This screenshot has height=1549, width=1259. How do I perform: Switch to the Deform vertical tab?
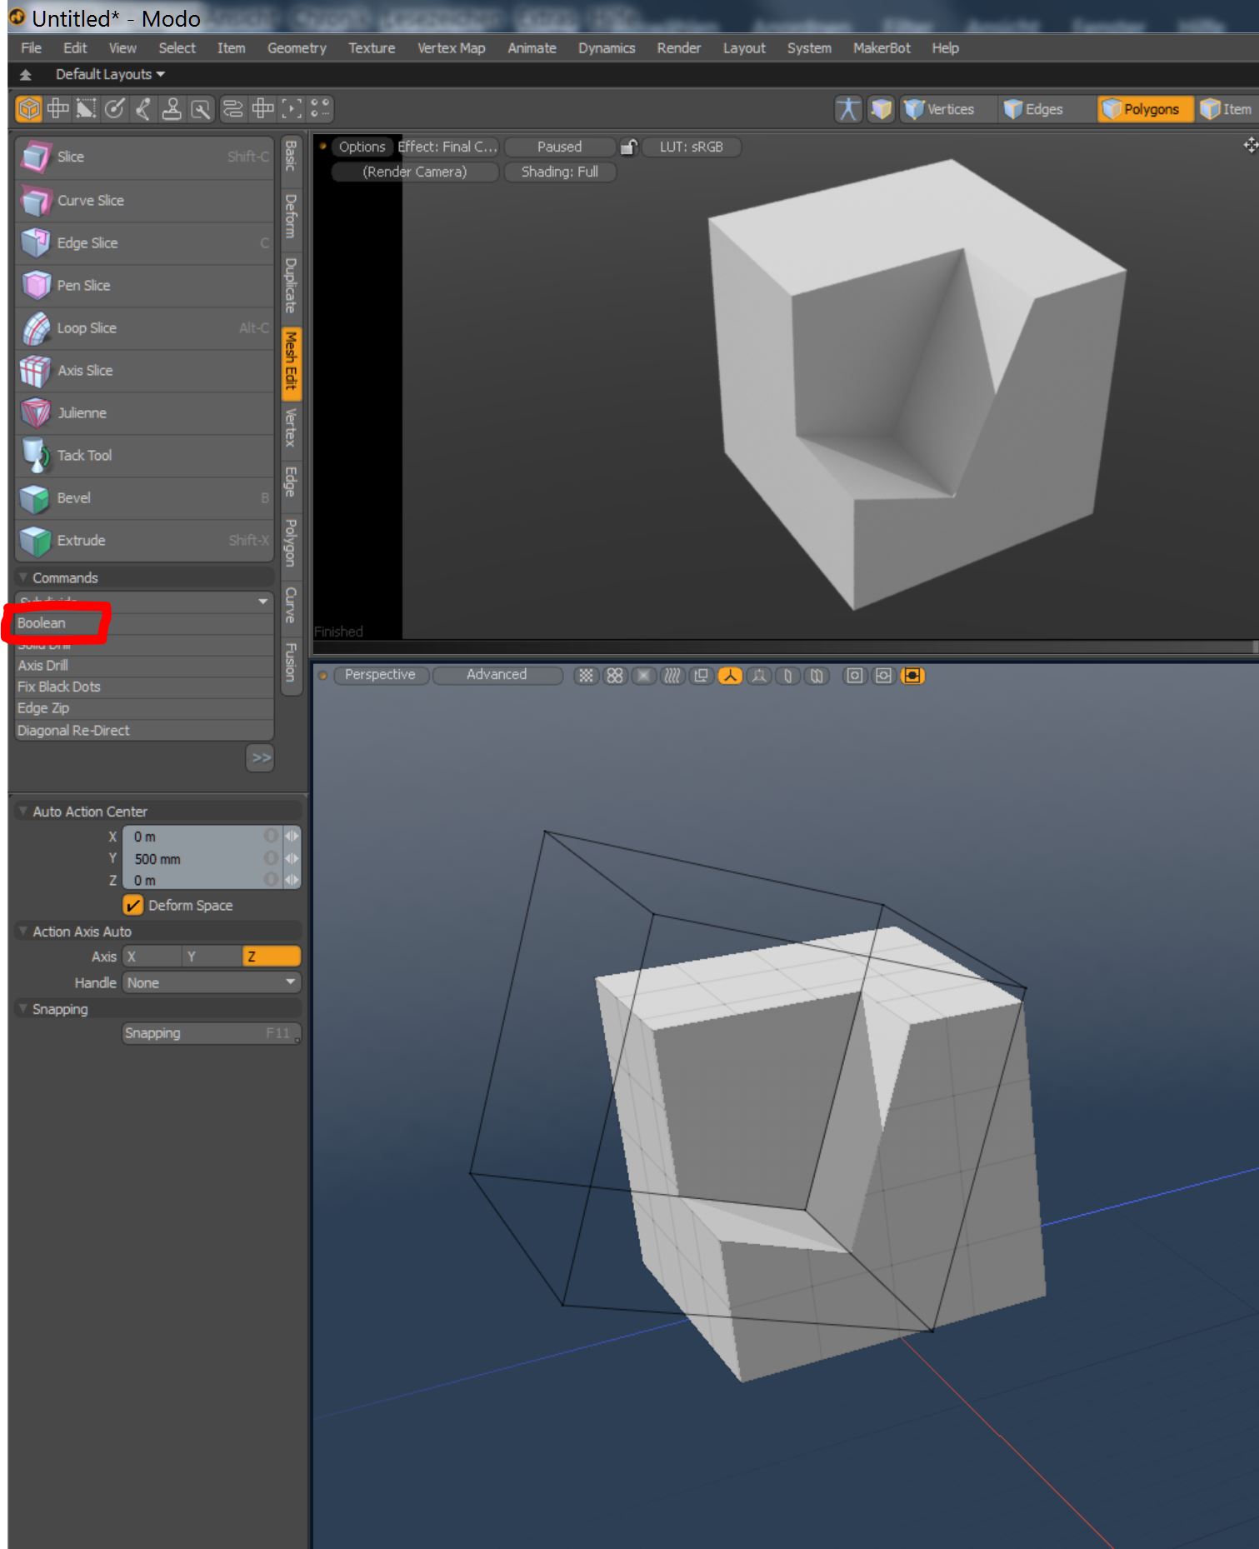coord(291,217)
